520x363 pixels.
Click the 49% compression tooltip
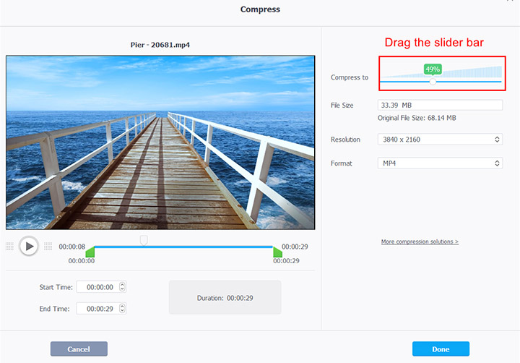433,69
